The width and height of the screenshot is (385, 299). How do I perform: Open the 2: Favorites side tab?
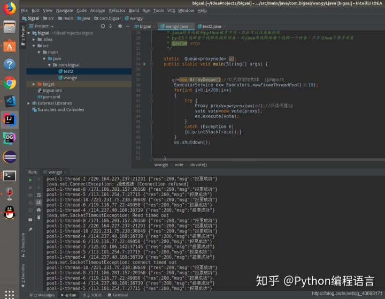[23, 276]
